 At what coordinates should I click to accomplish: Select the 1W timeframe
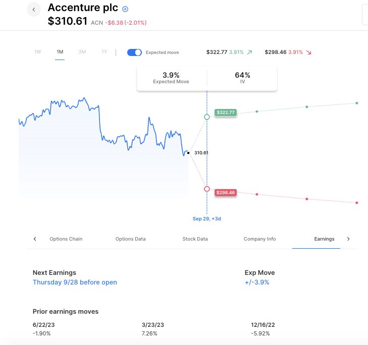[x=38, y=52]
